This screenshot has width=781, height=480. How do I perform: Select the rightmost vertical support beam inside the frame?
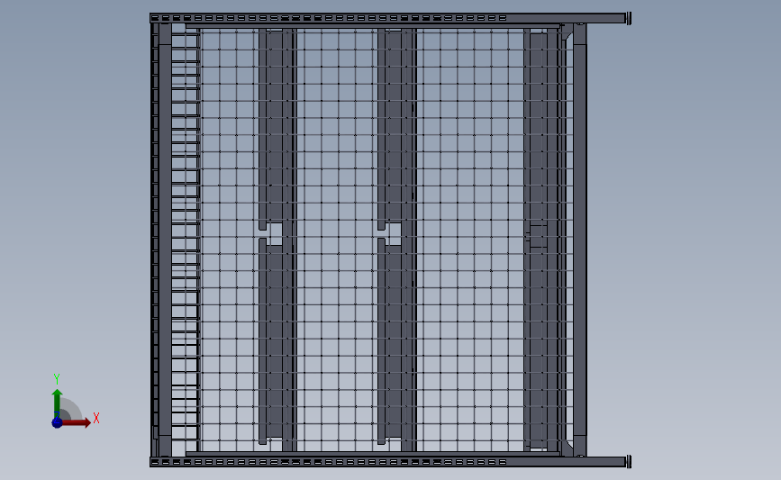coord(540,239)
